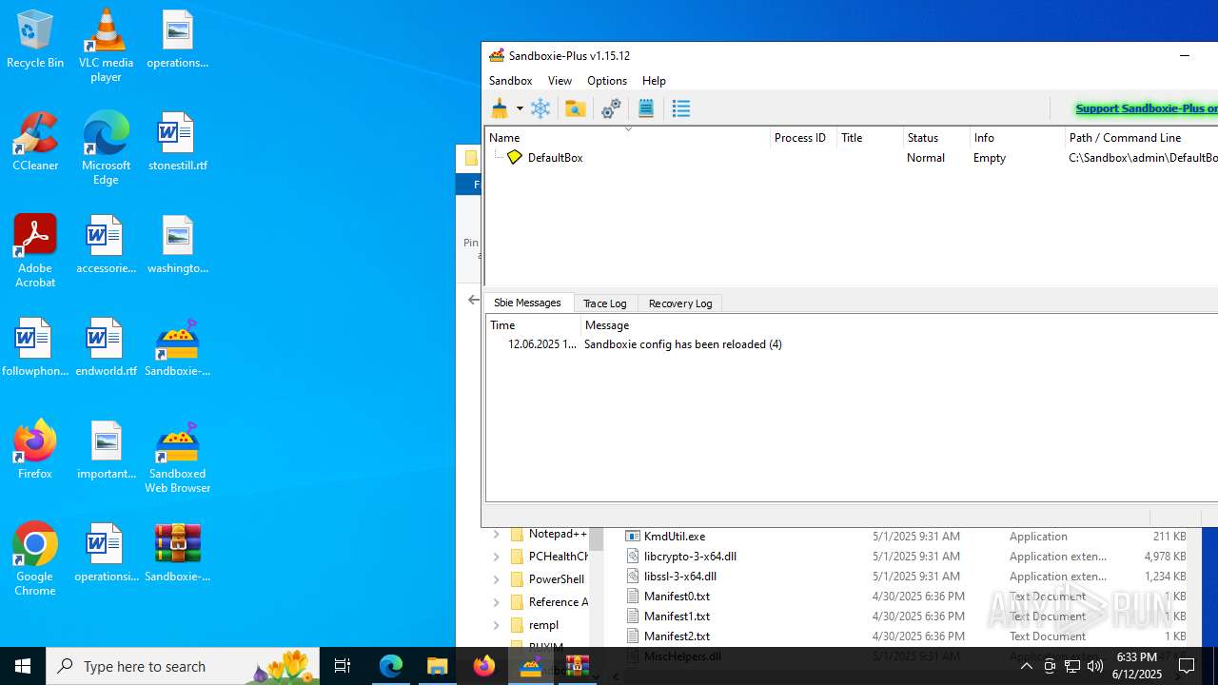Click the Cleanup broom toolbar icon
The image size is (1218, 685).
coord(500,108)
